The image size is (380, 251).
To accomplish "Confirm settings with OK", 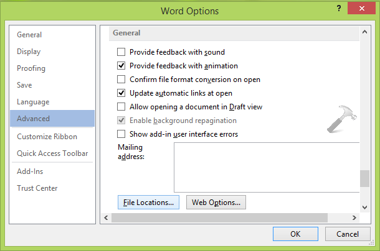I will (295, 234).
